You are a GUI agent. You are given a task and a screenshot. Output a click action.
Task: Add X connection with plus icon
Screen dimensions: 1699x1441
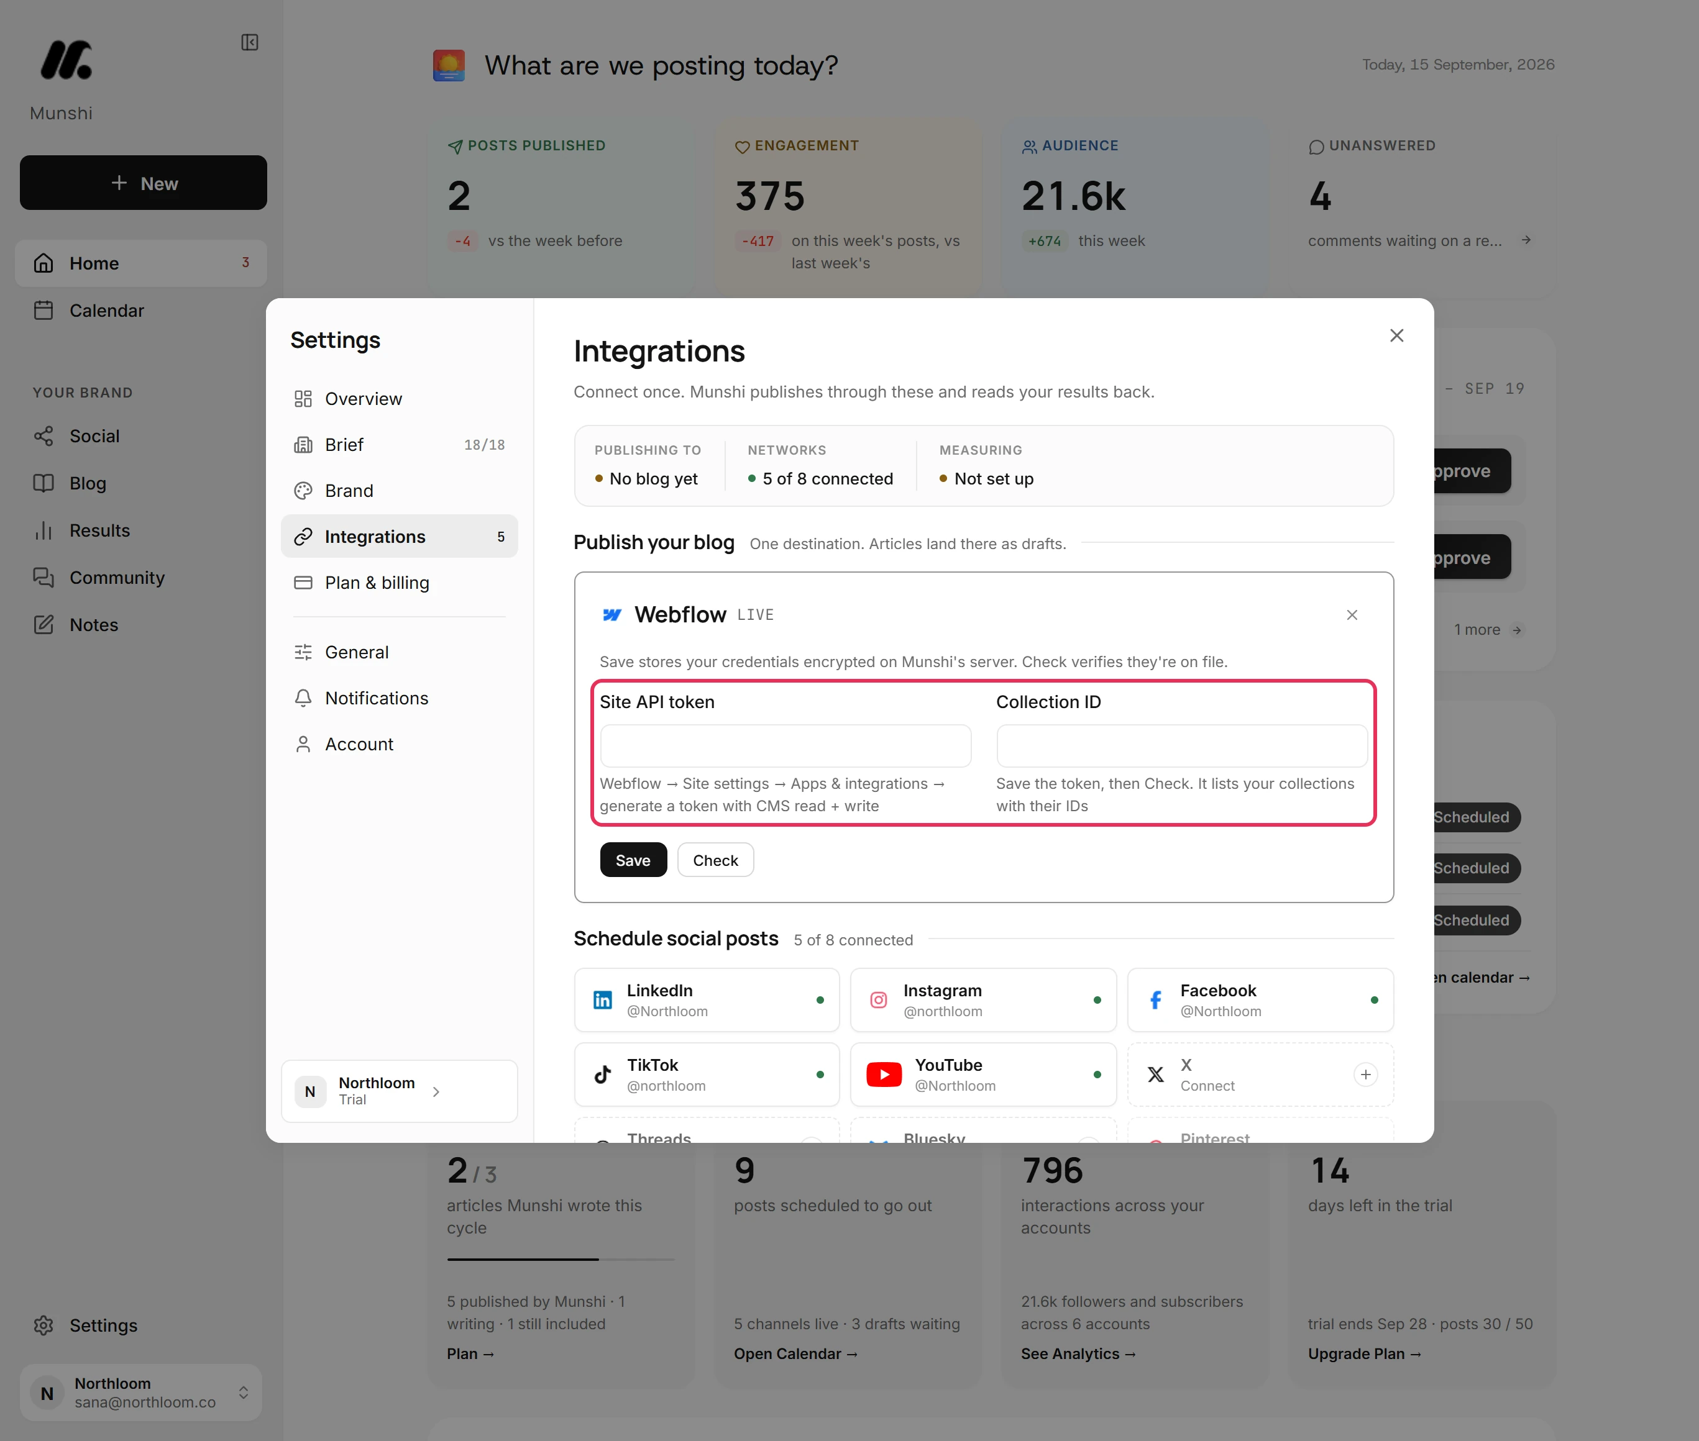pyautogui.click(x=1365, y=1074)
